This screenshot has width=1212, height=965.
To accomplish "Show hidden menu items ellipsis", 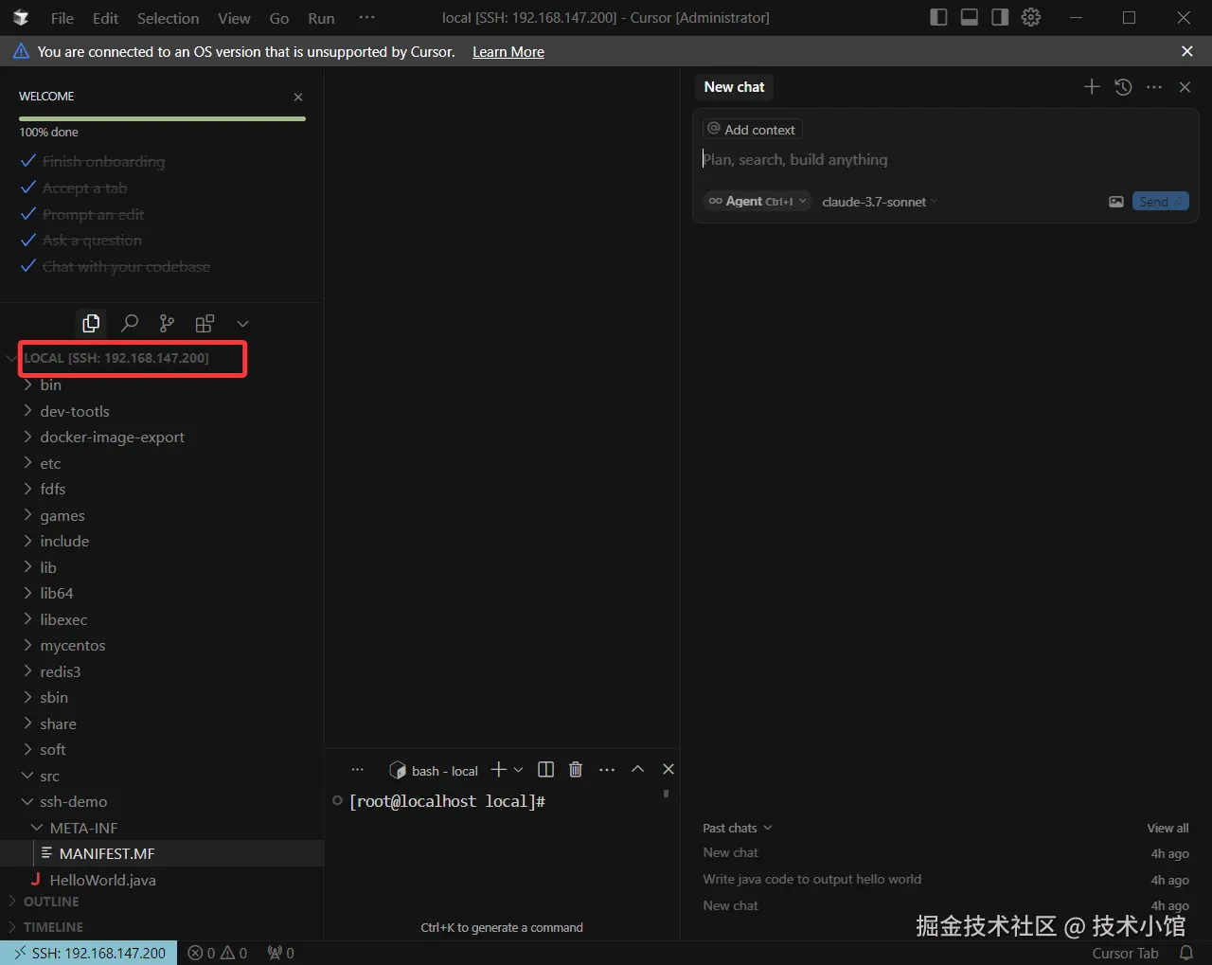I will 366,18.
